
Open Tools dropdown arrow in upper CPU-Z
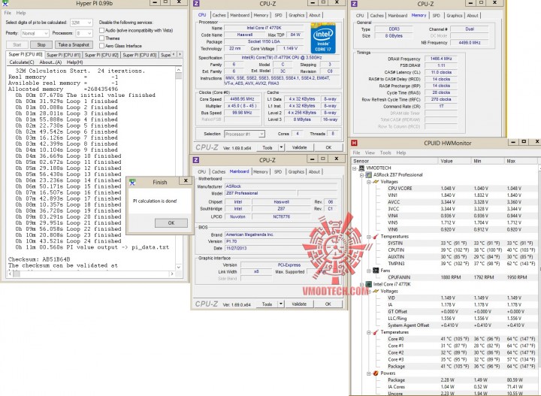tap(281, 147)
